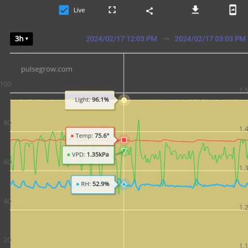Click the Temp 75.6° tooltip
The width and height of the screenshot is (248, 248).
(90, 136)
